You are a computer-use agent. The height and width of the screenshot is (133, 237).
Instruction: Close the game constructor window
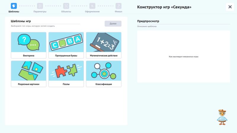pos(230,7)
